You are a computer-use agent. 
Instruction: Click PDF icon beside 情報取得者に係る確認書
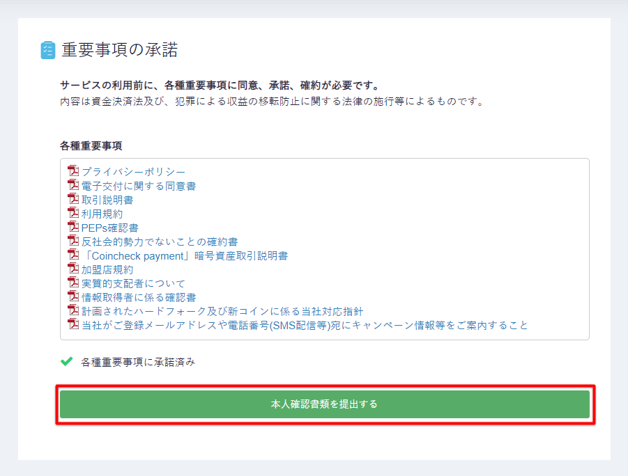pyautogui.click(x=73, y=296)
